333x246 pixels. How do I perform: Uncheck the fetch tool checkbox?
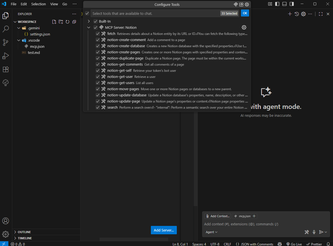pyautogui.click(x=98, y=34)
